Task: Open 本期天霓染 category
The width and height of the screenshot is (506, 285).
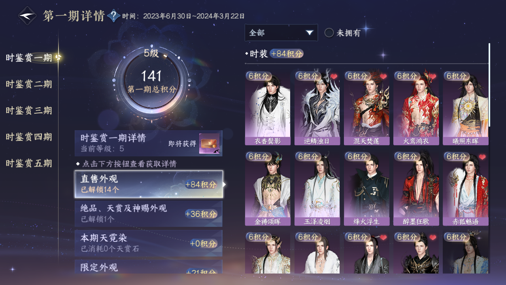Action: click(149, 243)
